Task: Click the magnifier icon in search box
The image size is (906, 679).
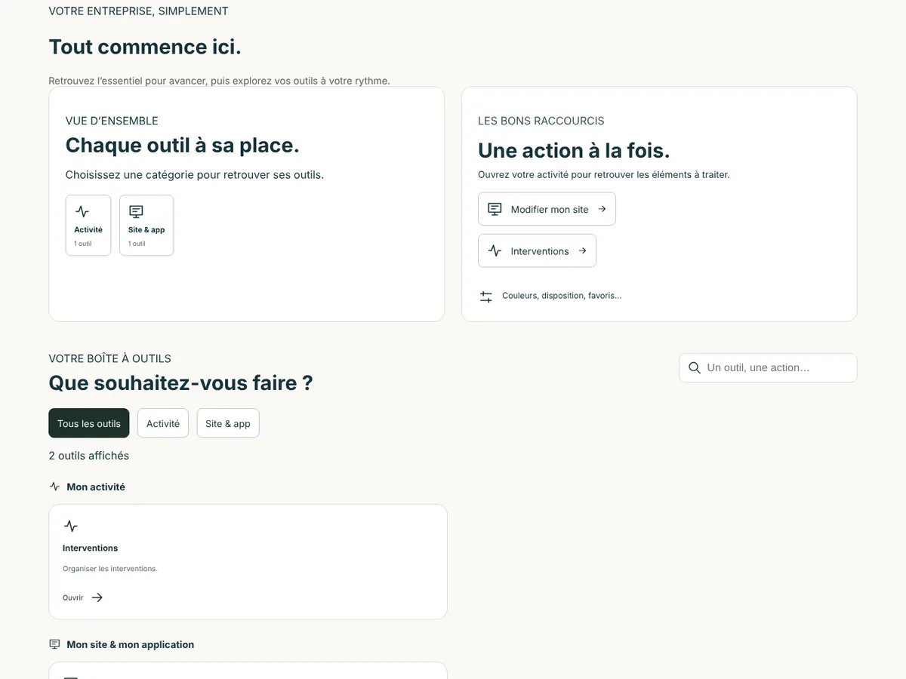Action: pyautogui.click(x=695, y=367)
